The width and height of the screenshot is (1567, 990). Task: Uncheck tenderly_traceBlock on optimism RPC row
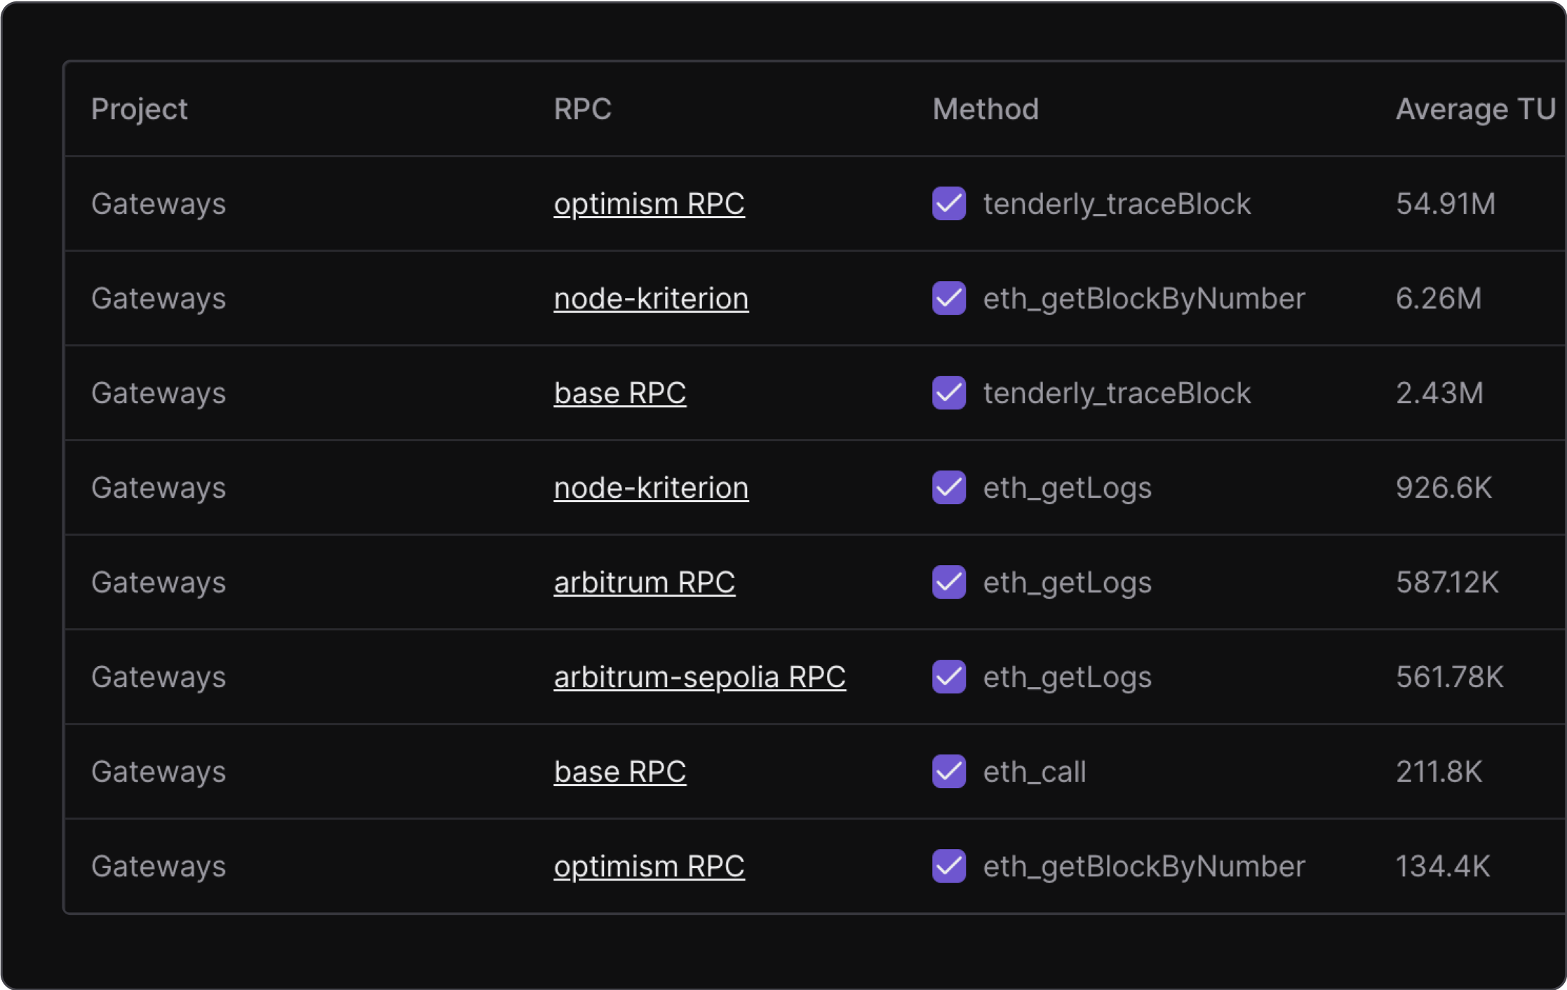click(x=948, y=203)
